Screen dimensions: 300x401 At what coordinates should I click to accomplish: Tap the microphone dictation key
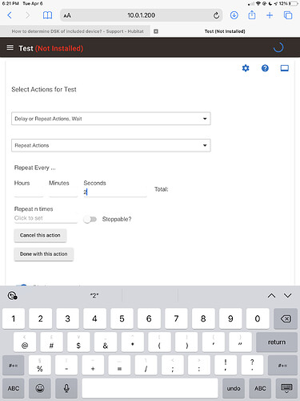click(x=66, y=388)
